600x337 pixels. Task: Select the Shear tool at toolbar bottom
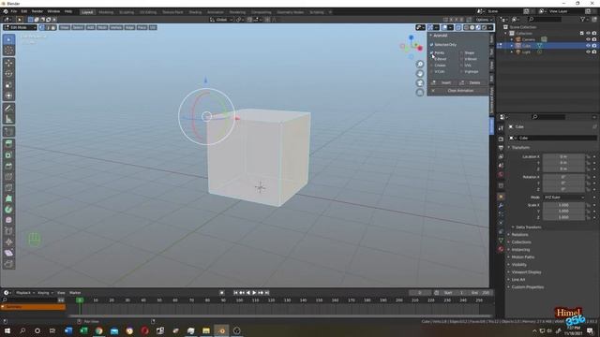pyautogui.click(x=8, y=253)
